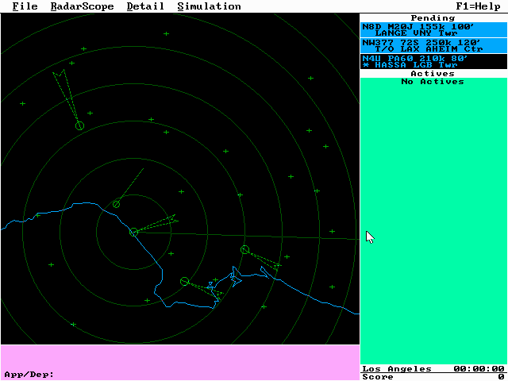This screenshot has width=508, height=381.
Task: Select the airport circle east of the harbor
Action: click(244, 250)
